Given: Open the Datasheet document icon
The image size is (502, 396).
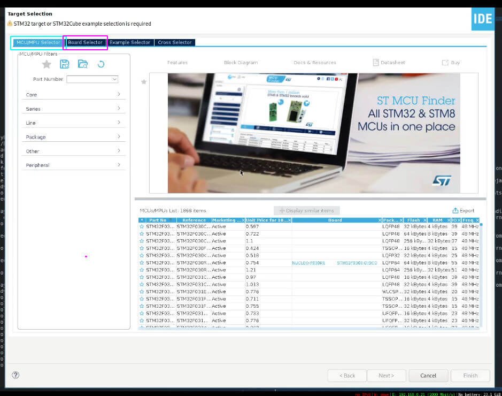Looking at the screenshot, I should (376, 63).
